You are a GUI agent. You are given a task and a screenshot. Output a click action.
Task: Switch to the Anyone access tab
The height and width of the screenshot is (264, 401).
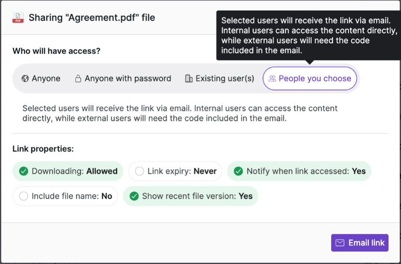(x=41, y=78)
